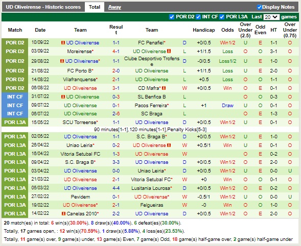Switch to the Total tab
The width and height of the screenshot is (301, 246).
[x=95, y=7]
